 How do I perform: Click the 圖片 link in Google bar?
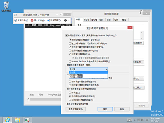[40, 25]
